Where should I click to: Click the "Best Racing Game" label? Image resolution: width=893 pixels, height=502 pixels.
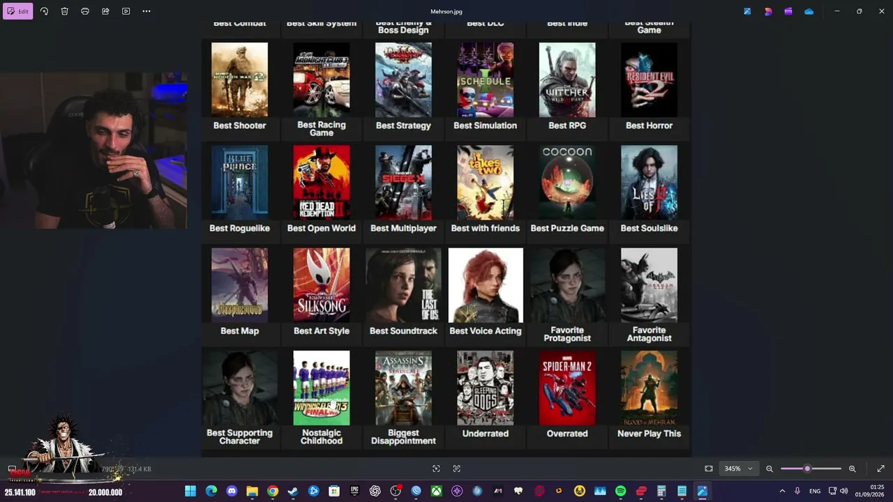tap(322, 128)
